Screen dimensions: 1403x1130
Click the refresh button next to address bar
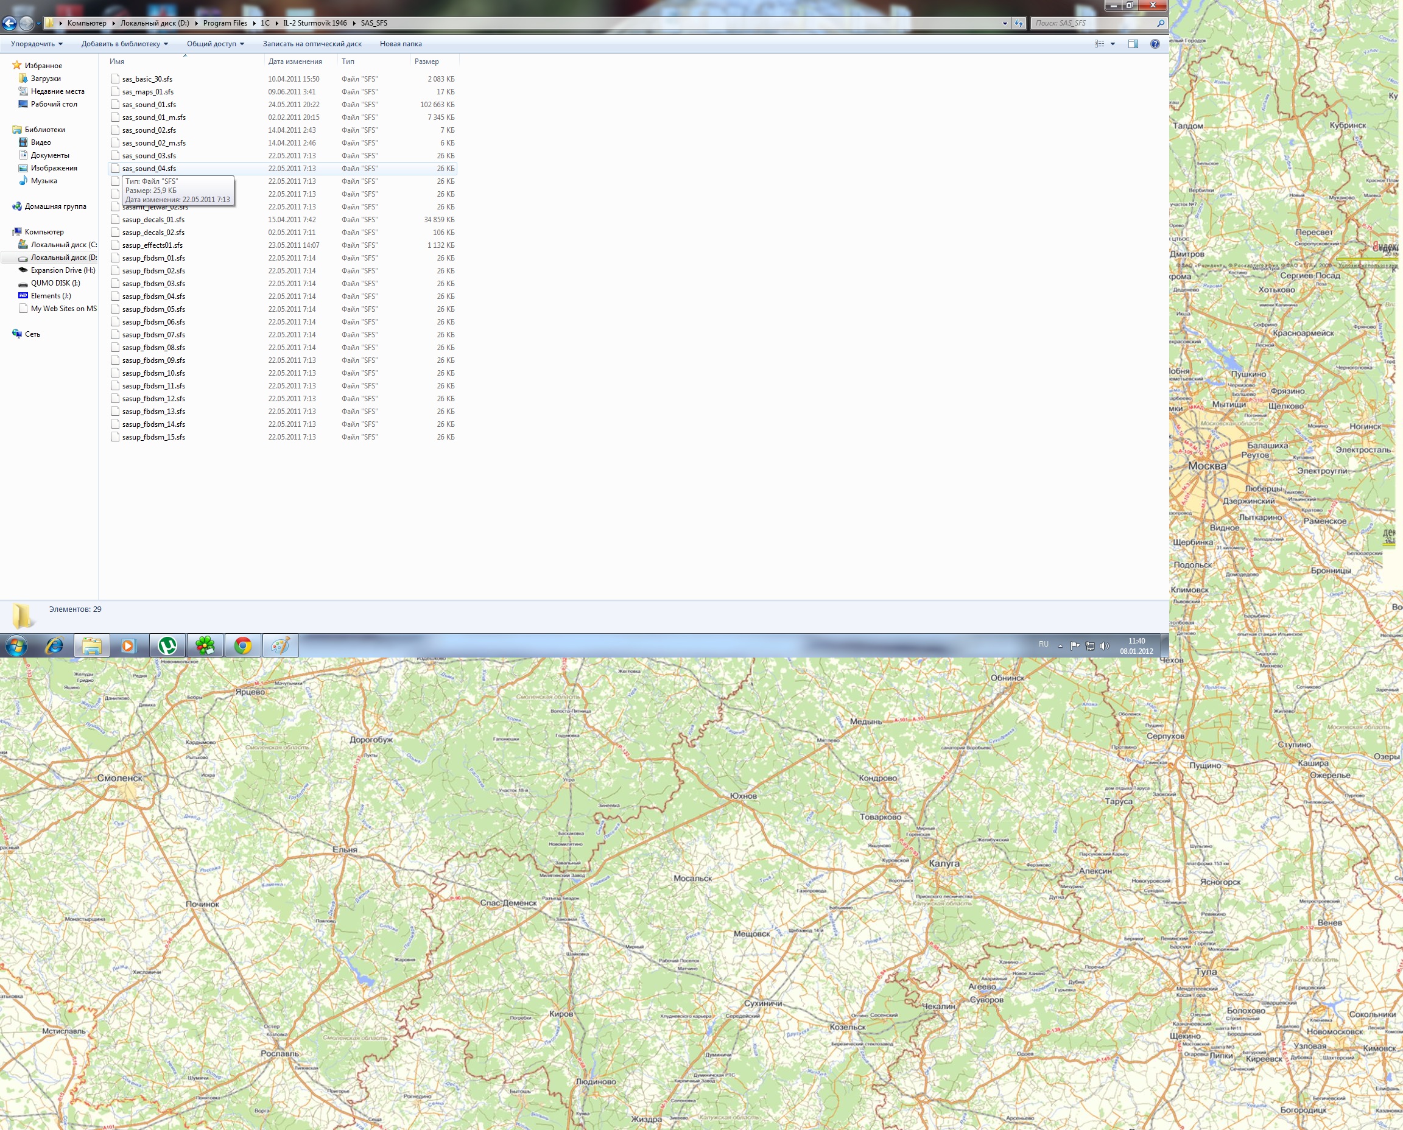coord(1019,23)
